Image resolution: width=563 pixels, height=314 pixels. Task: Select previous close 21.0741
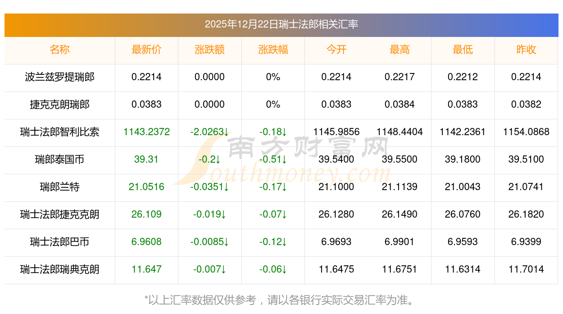(526, 187)
